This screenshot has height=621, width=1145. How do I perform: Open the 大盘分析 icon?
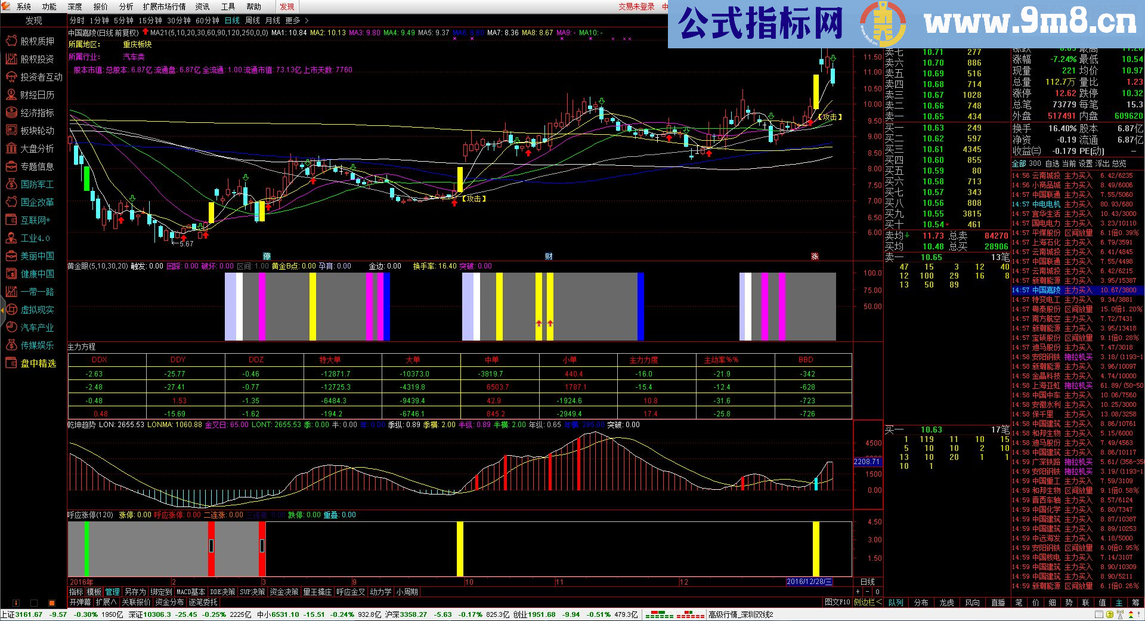pos(11,148)
